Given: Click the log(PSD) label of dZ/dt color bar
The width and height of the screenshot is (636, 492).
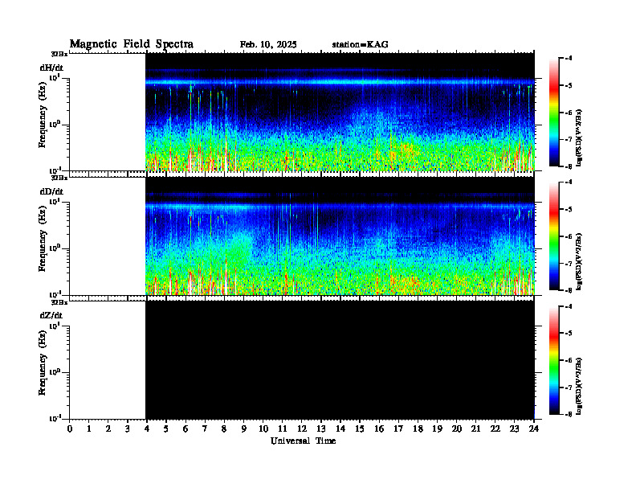Looking at the screenshot, I should [x=579, y=386].
